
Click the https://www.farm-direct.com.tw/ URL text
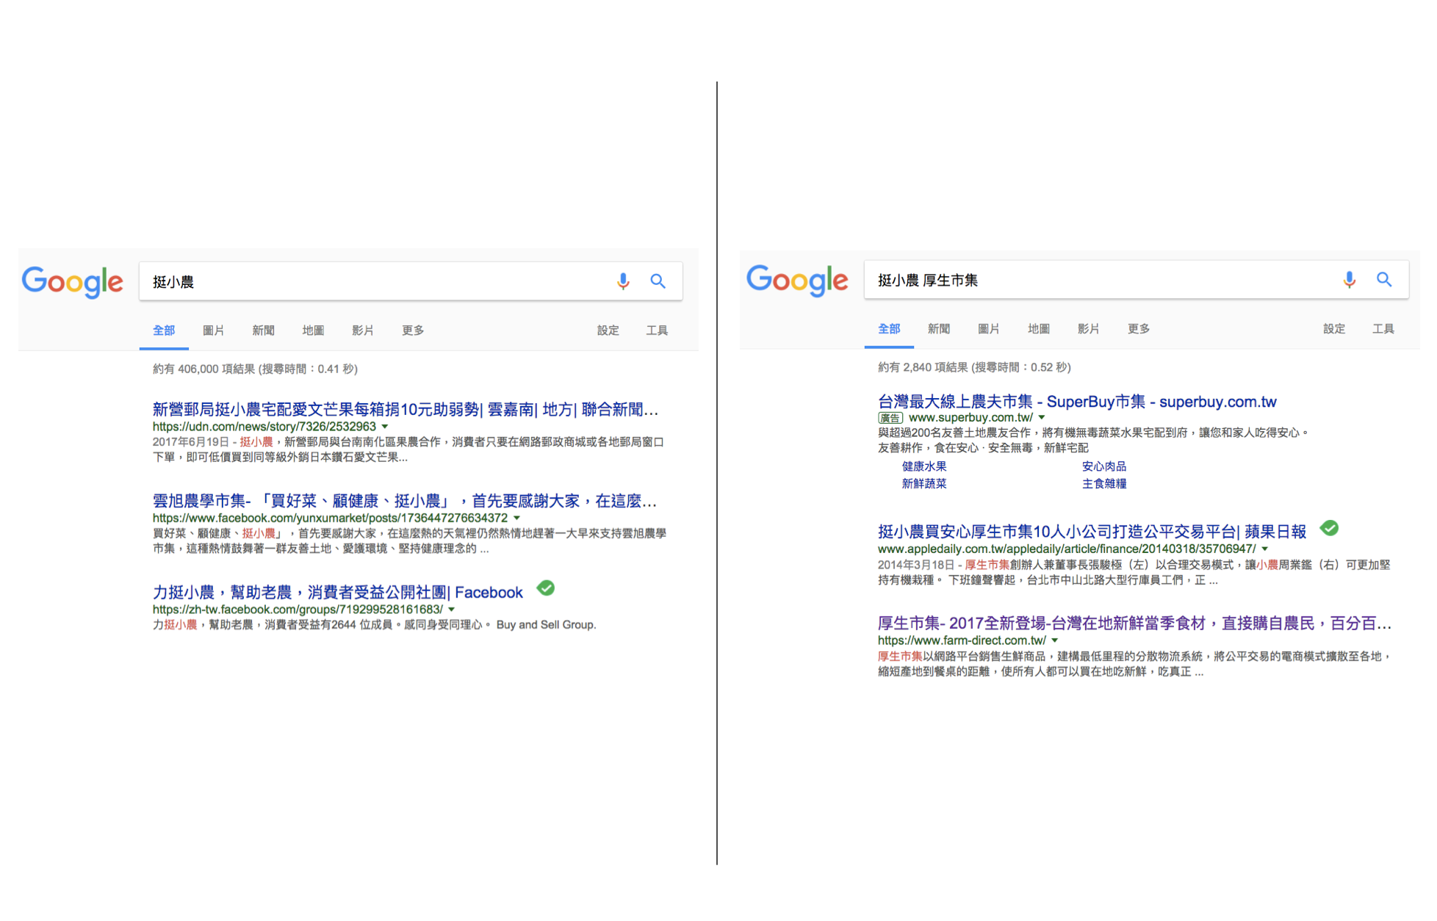pos(962,640)
